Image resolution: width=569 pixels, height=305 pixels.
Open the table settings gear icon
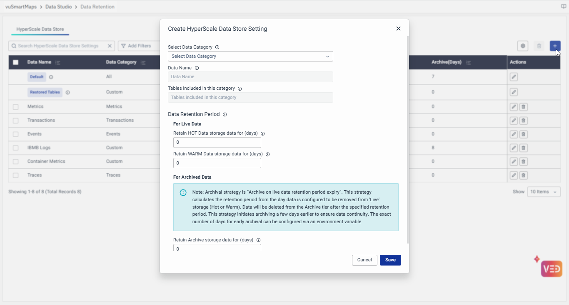(x=523, y=46)
